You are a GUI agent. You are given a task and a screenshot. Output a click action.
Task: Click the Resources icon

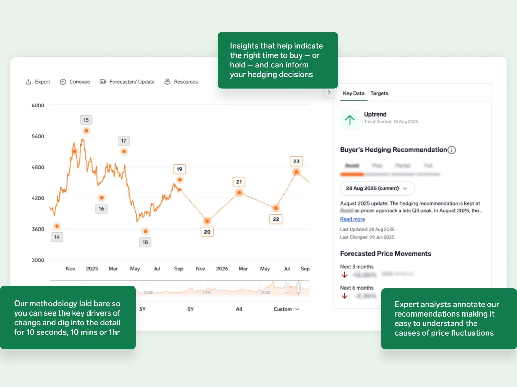coord(167,82)
